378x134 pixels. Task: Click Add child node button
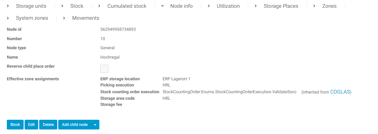point(75,125)
